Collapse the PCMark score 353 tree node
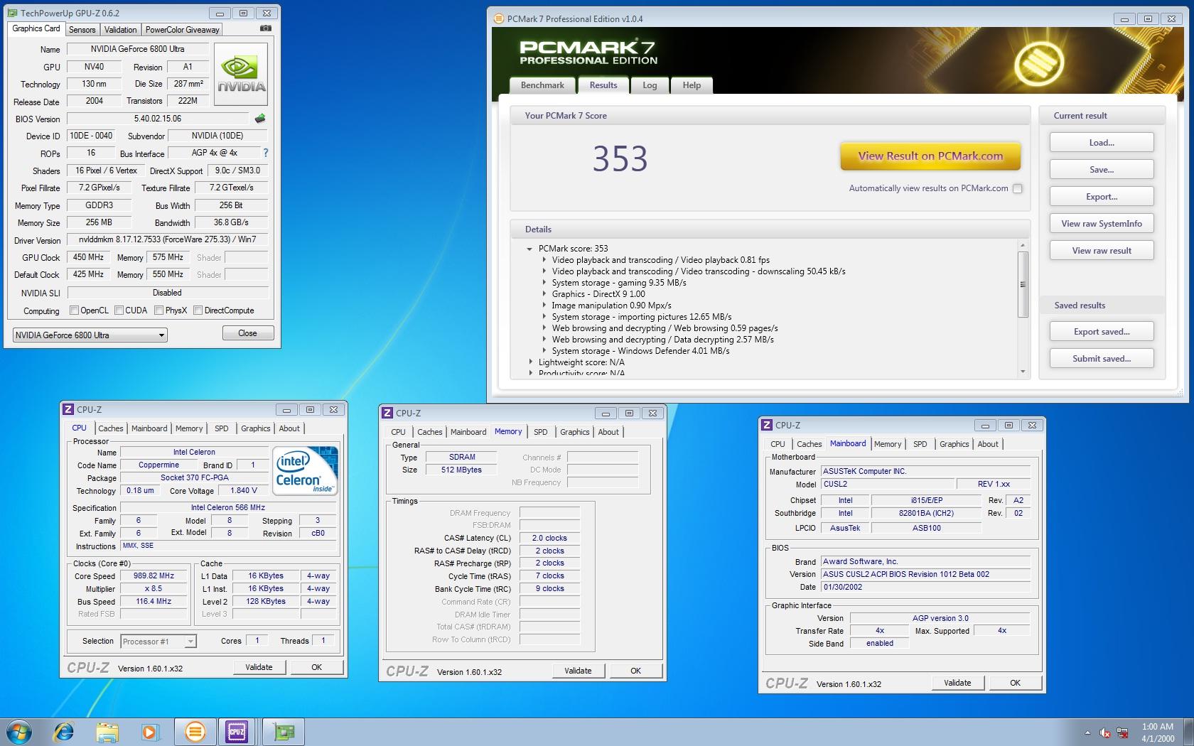The image size is (1194, 746). 529,249
